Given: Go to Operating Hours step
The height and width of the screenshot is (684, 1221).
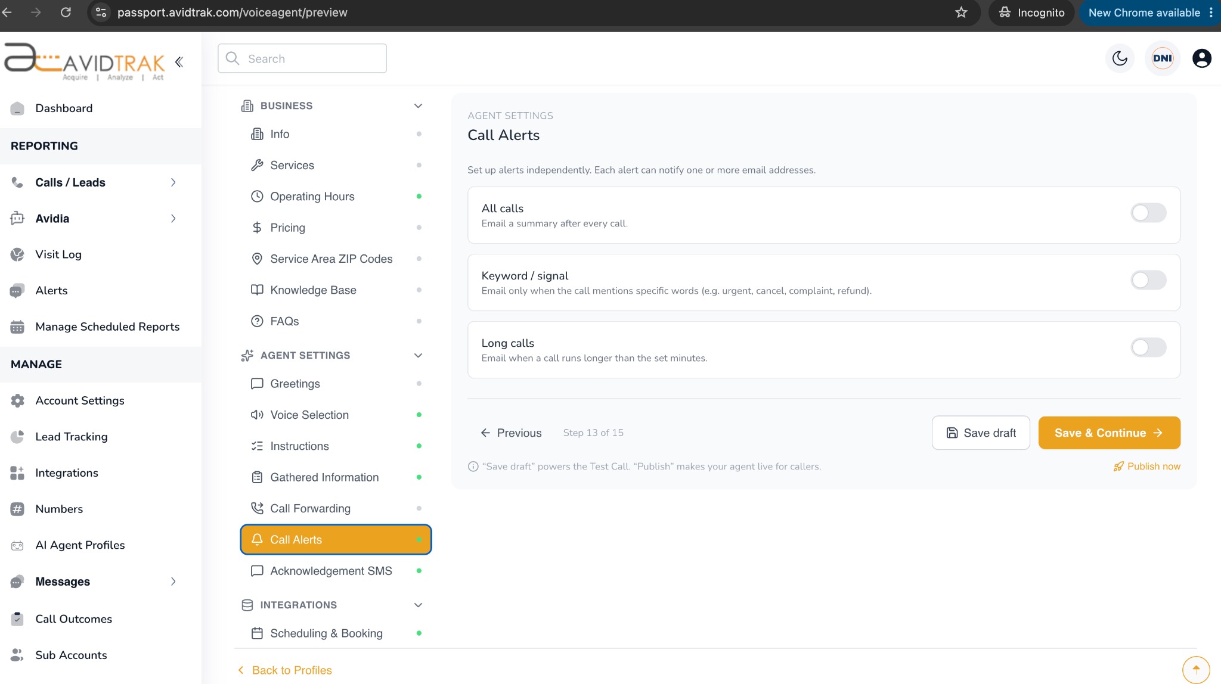Looking at the screenshot, I should coord(336,197).
